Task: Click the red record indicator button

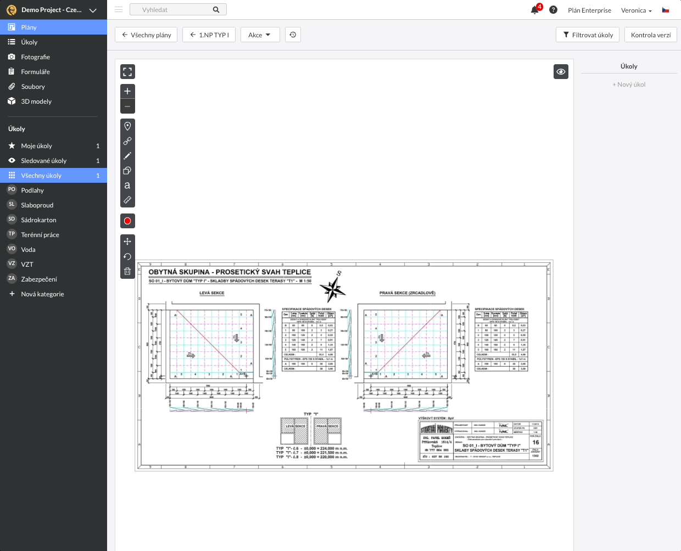Action: pos(127,221)
